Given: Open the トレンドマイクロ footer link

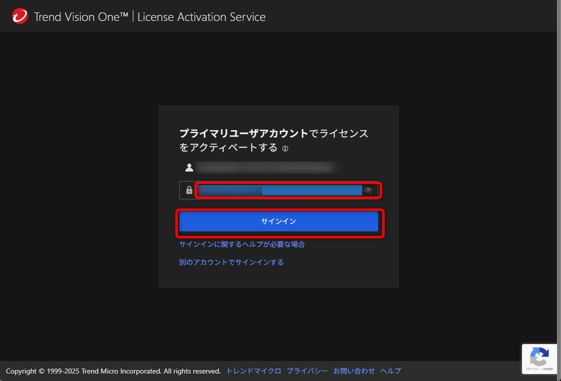Looking at the screenshot, I should click(253, 371).
